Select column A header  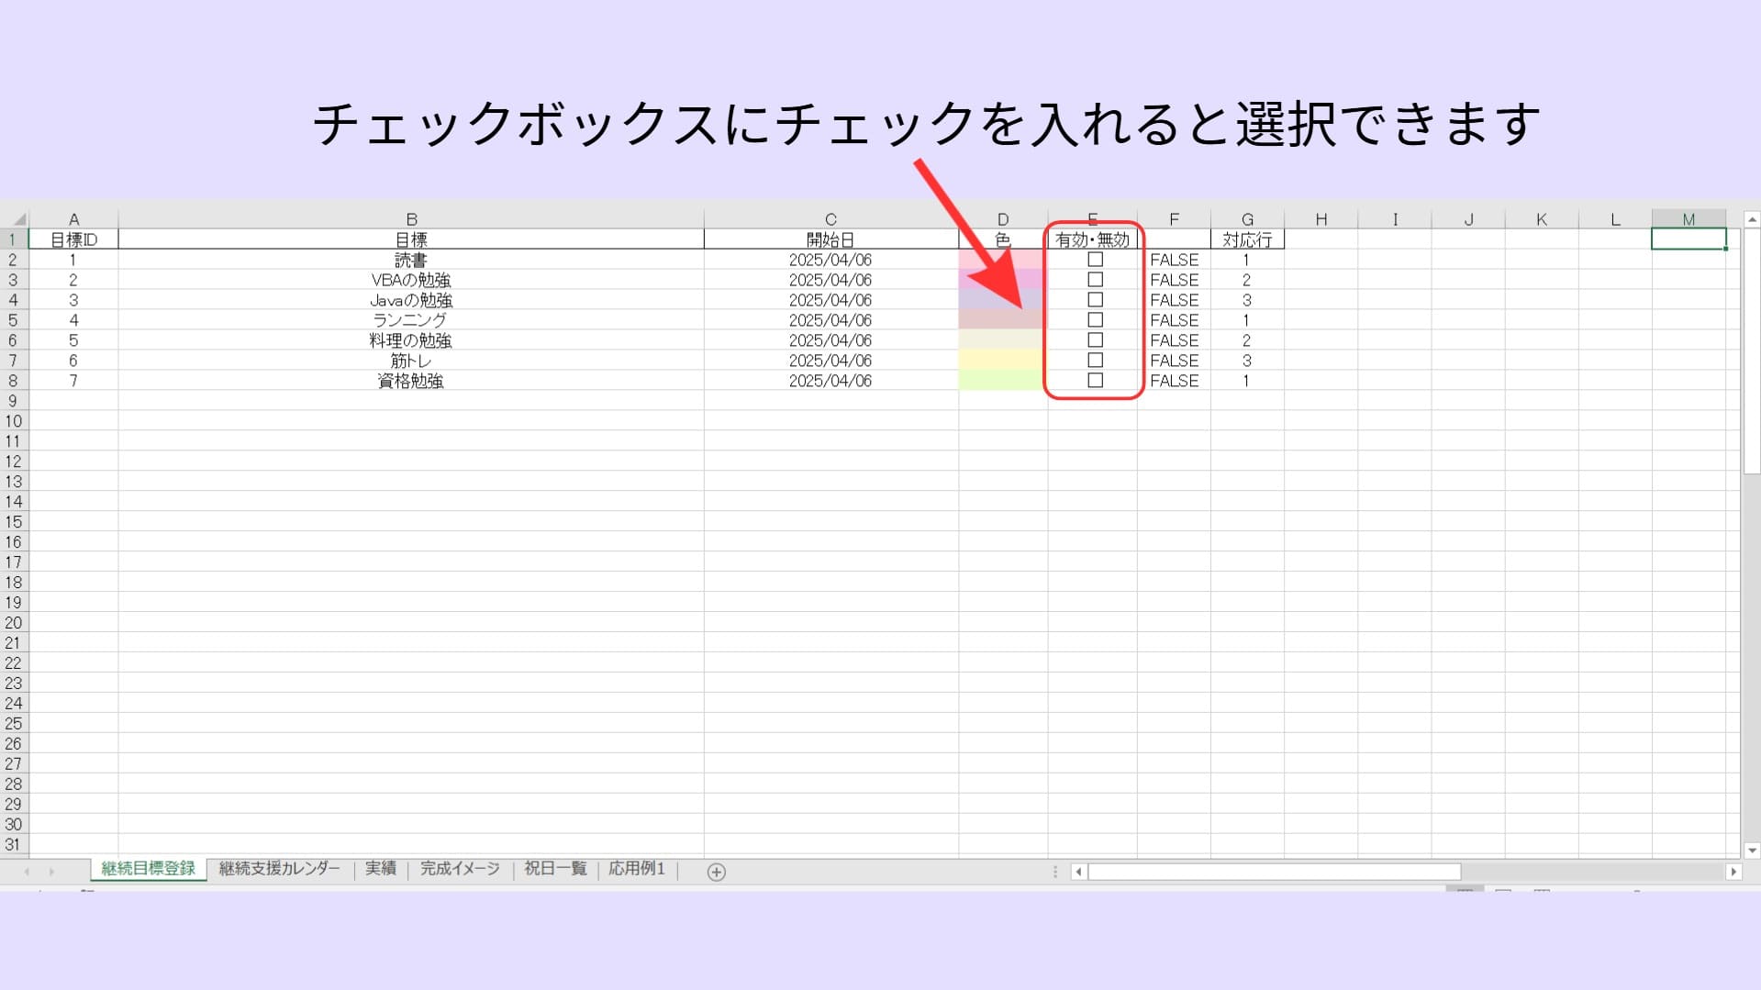(x=73, y=219)
